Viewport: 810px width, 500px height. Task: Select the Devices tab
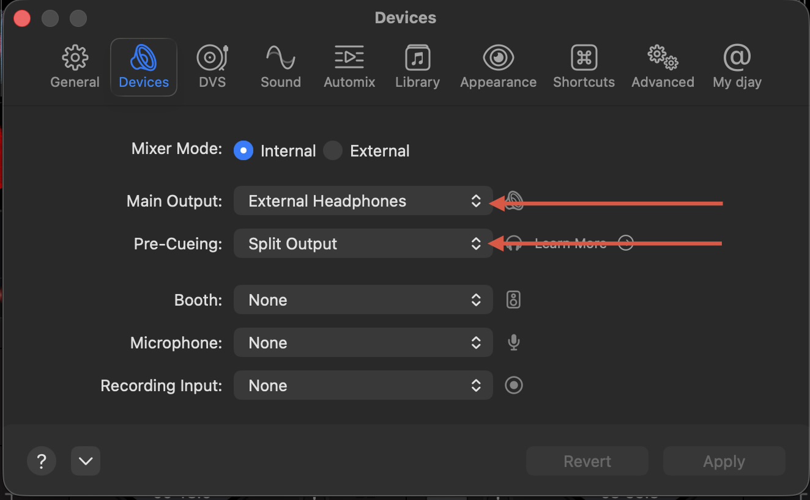(144, 67)
